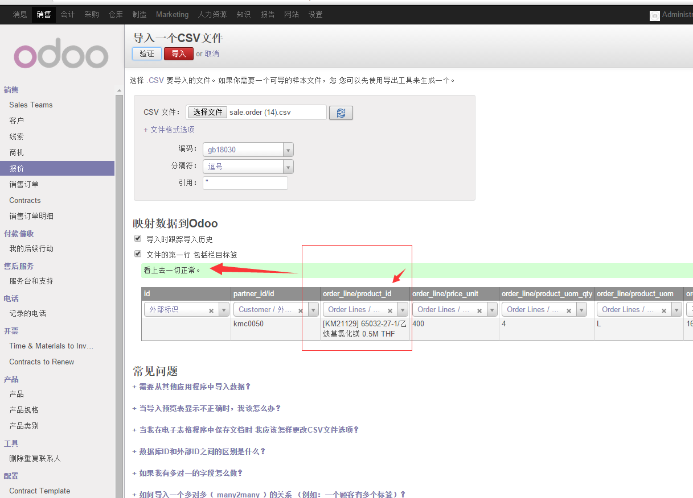Clear the id column field mapping (x)
The image size is (693, 498).
click(211, 310)
